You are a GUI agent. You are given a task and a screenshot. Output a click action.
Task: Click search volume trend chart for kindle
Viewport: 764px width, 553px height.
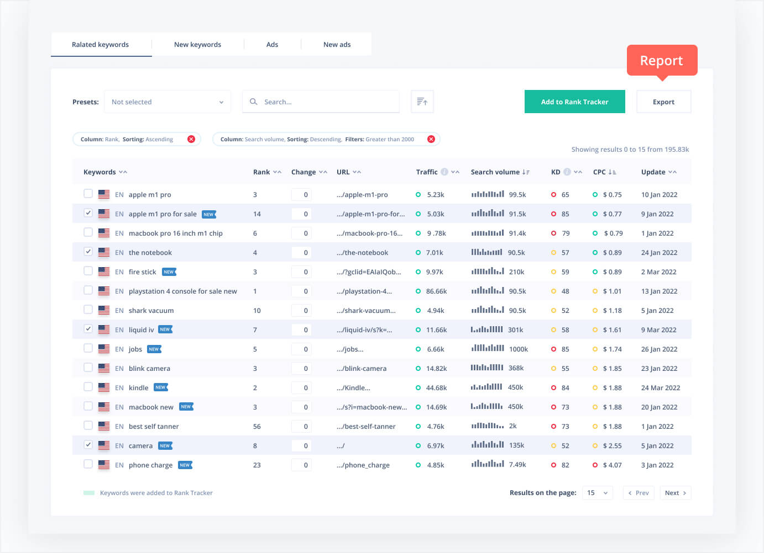[x=486, y=387]
